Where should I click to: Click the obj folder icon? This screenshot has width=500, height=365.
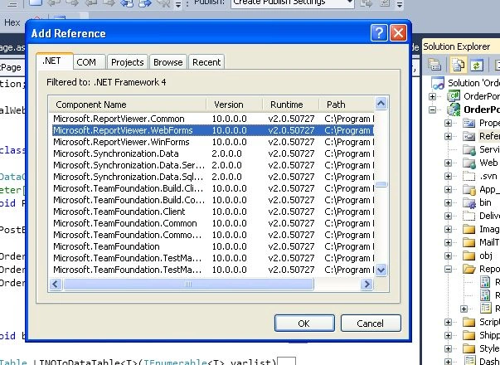(469, 255)
